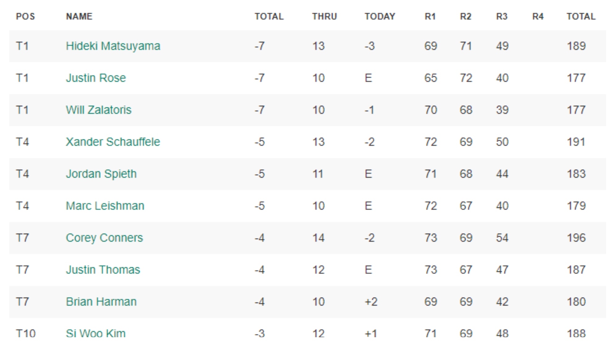Sort by the POS column header
Screen dimensions: 613x344
(x=25, y=16)
